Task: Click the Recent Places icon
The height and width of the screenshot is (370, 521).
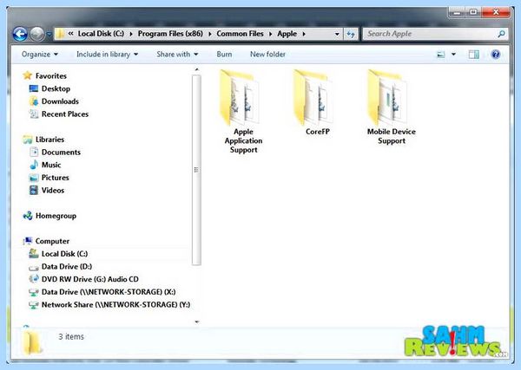Action: (x=34, y=114)
